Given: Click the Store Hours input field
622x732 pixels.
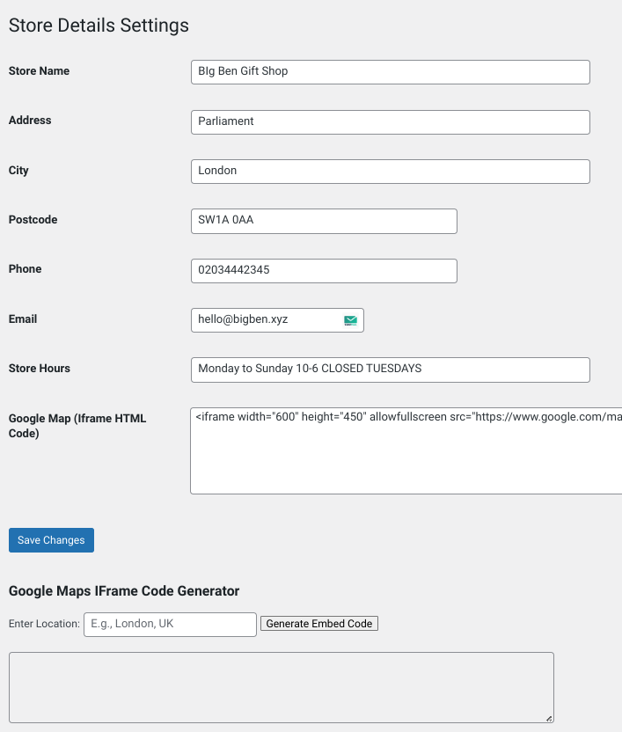Looking at the screenshot, I should [390, 370].
